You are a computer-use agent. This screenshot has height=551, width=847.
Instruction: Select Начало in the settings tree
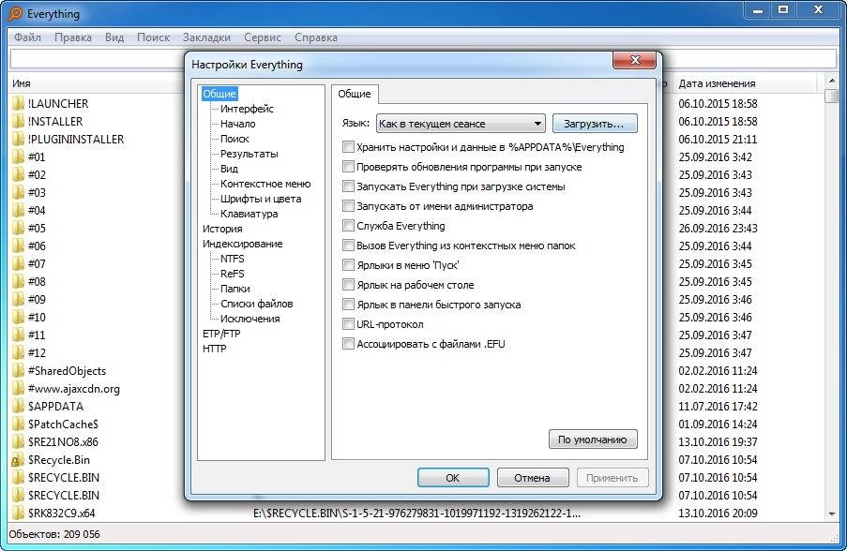click(x=237, y=124)
